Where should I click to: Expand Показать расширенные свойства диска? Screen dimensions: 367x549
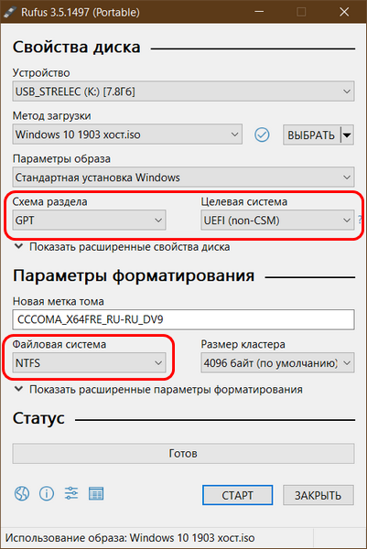[123, 247]
